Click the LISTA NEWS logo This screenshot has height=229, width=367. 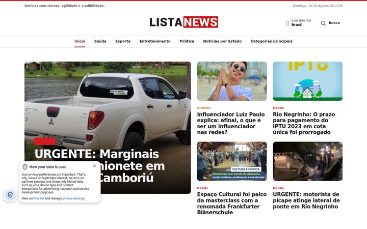coord(183,22)
